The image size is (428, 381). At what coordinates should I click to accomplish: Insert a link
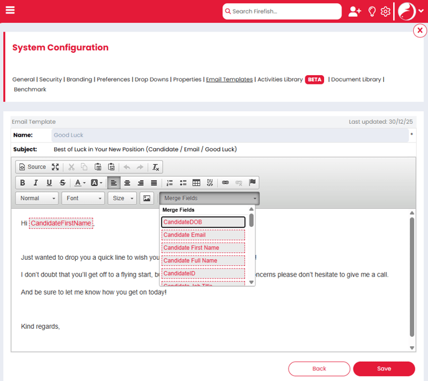[225, 183]
